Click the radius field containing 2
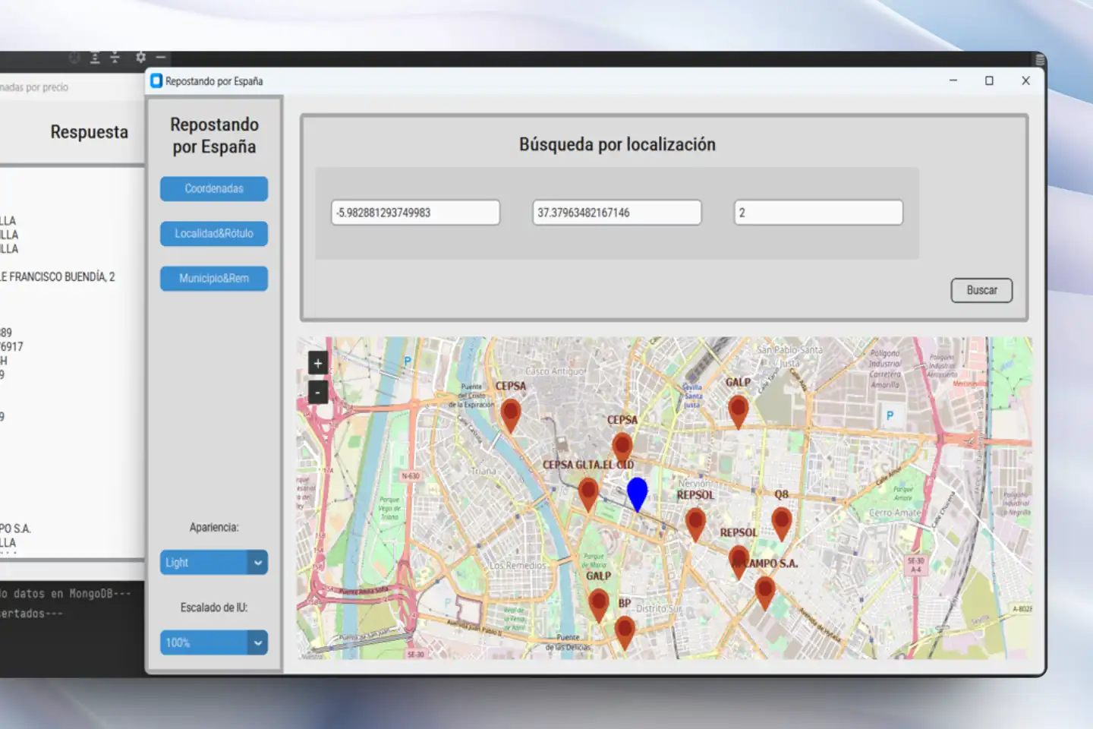1093x729 pixels. (x=818, y=213)
